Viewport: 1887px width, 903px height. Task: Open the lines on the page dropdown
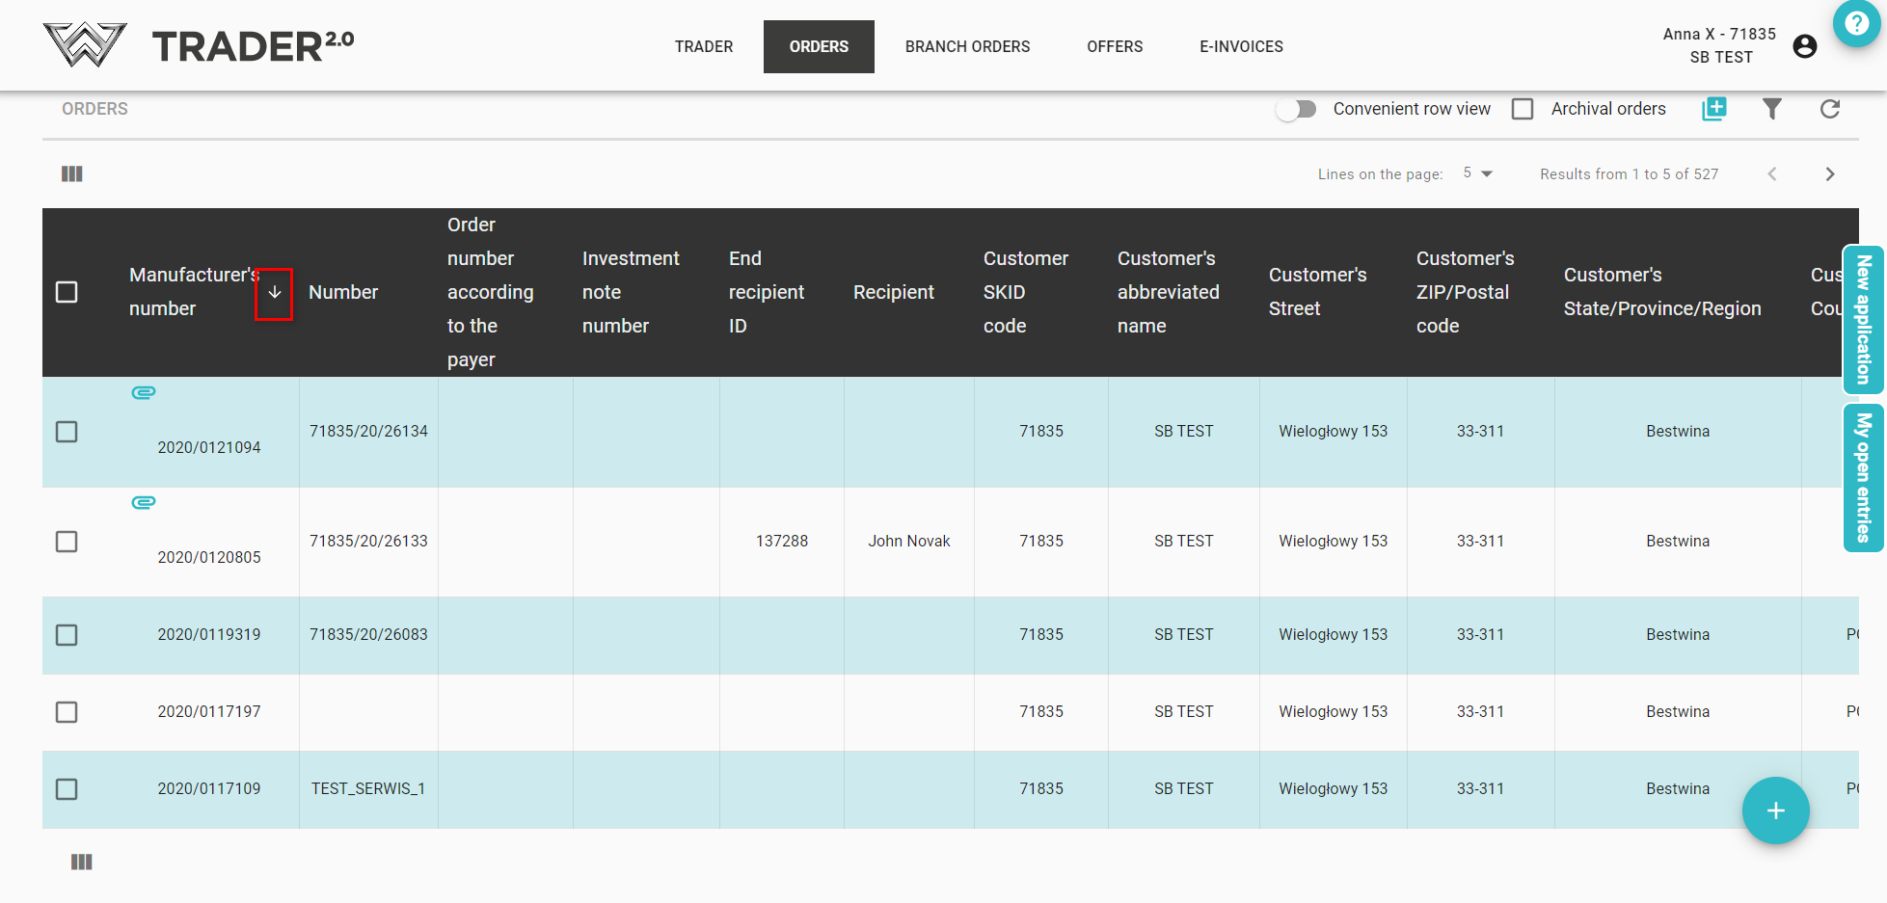(x=1477, y=173)
